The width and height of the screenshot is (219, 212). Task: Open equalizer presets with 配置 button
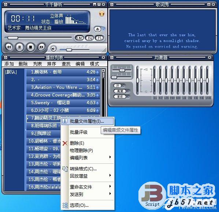pos(120,91)
